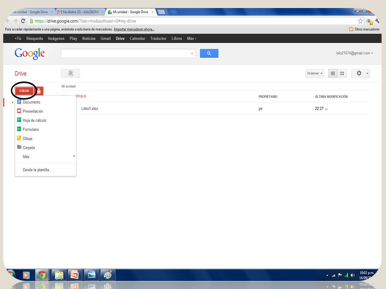Open Gmail in the Google bar

106,39
